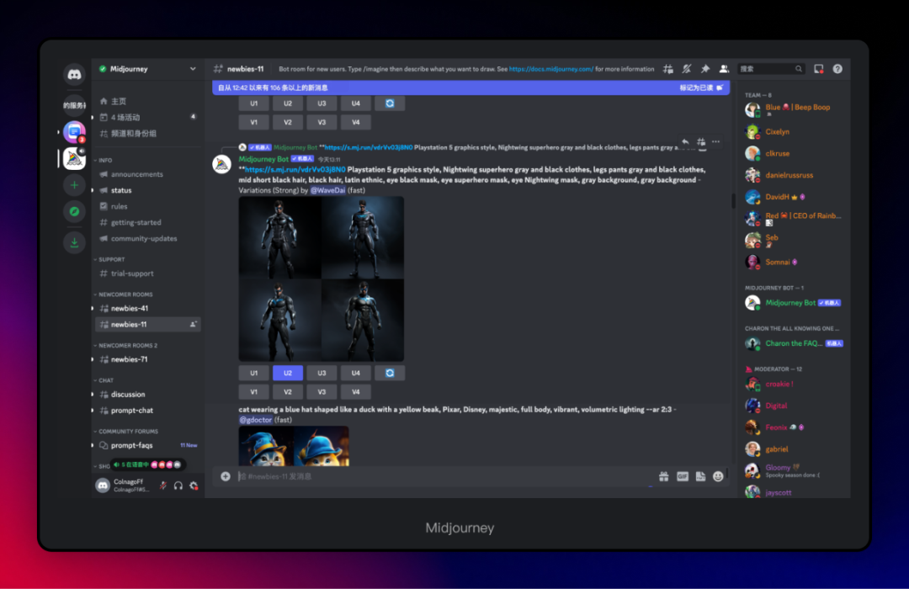Screen dimensions: 909x589
Task: Open the 4 Events item in sidebar
Action: point(148,117)
